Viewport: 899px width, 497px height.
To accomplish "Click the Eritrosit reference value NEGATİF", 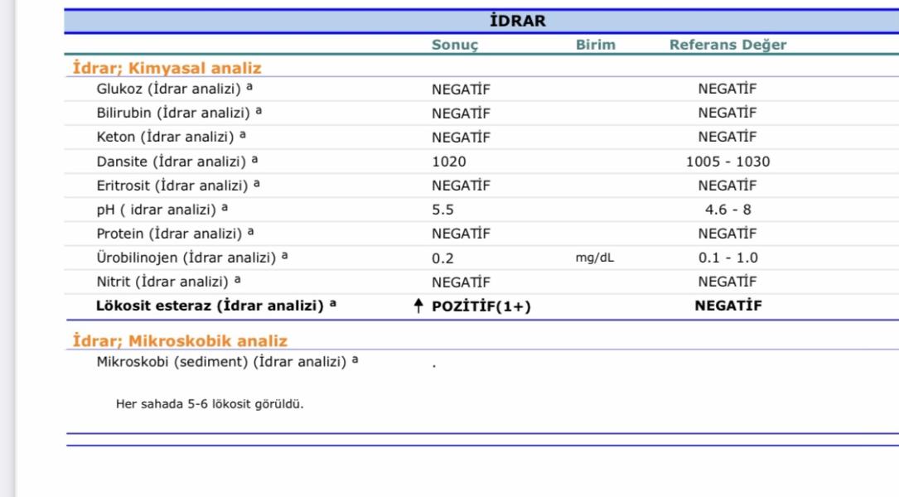I will pos(727,186).
